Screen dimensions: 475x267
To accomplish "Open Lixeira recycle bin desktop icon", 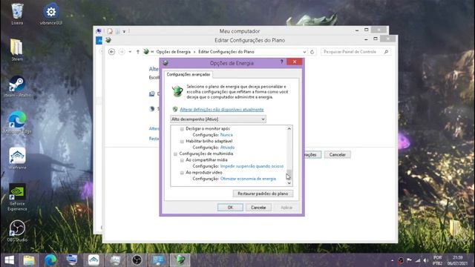I will pos(17,14).
